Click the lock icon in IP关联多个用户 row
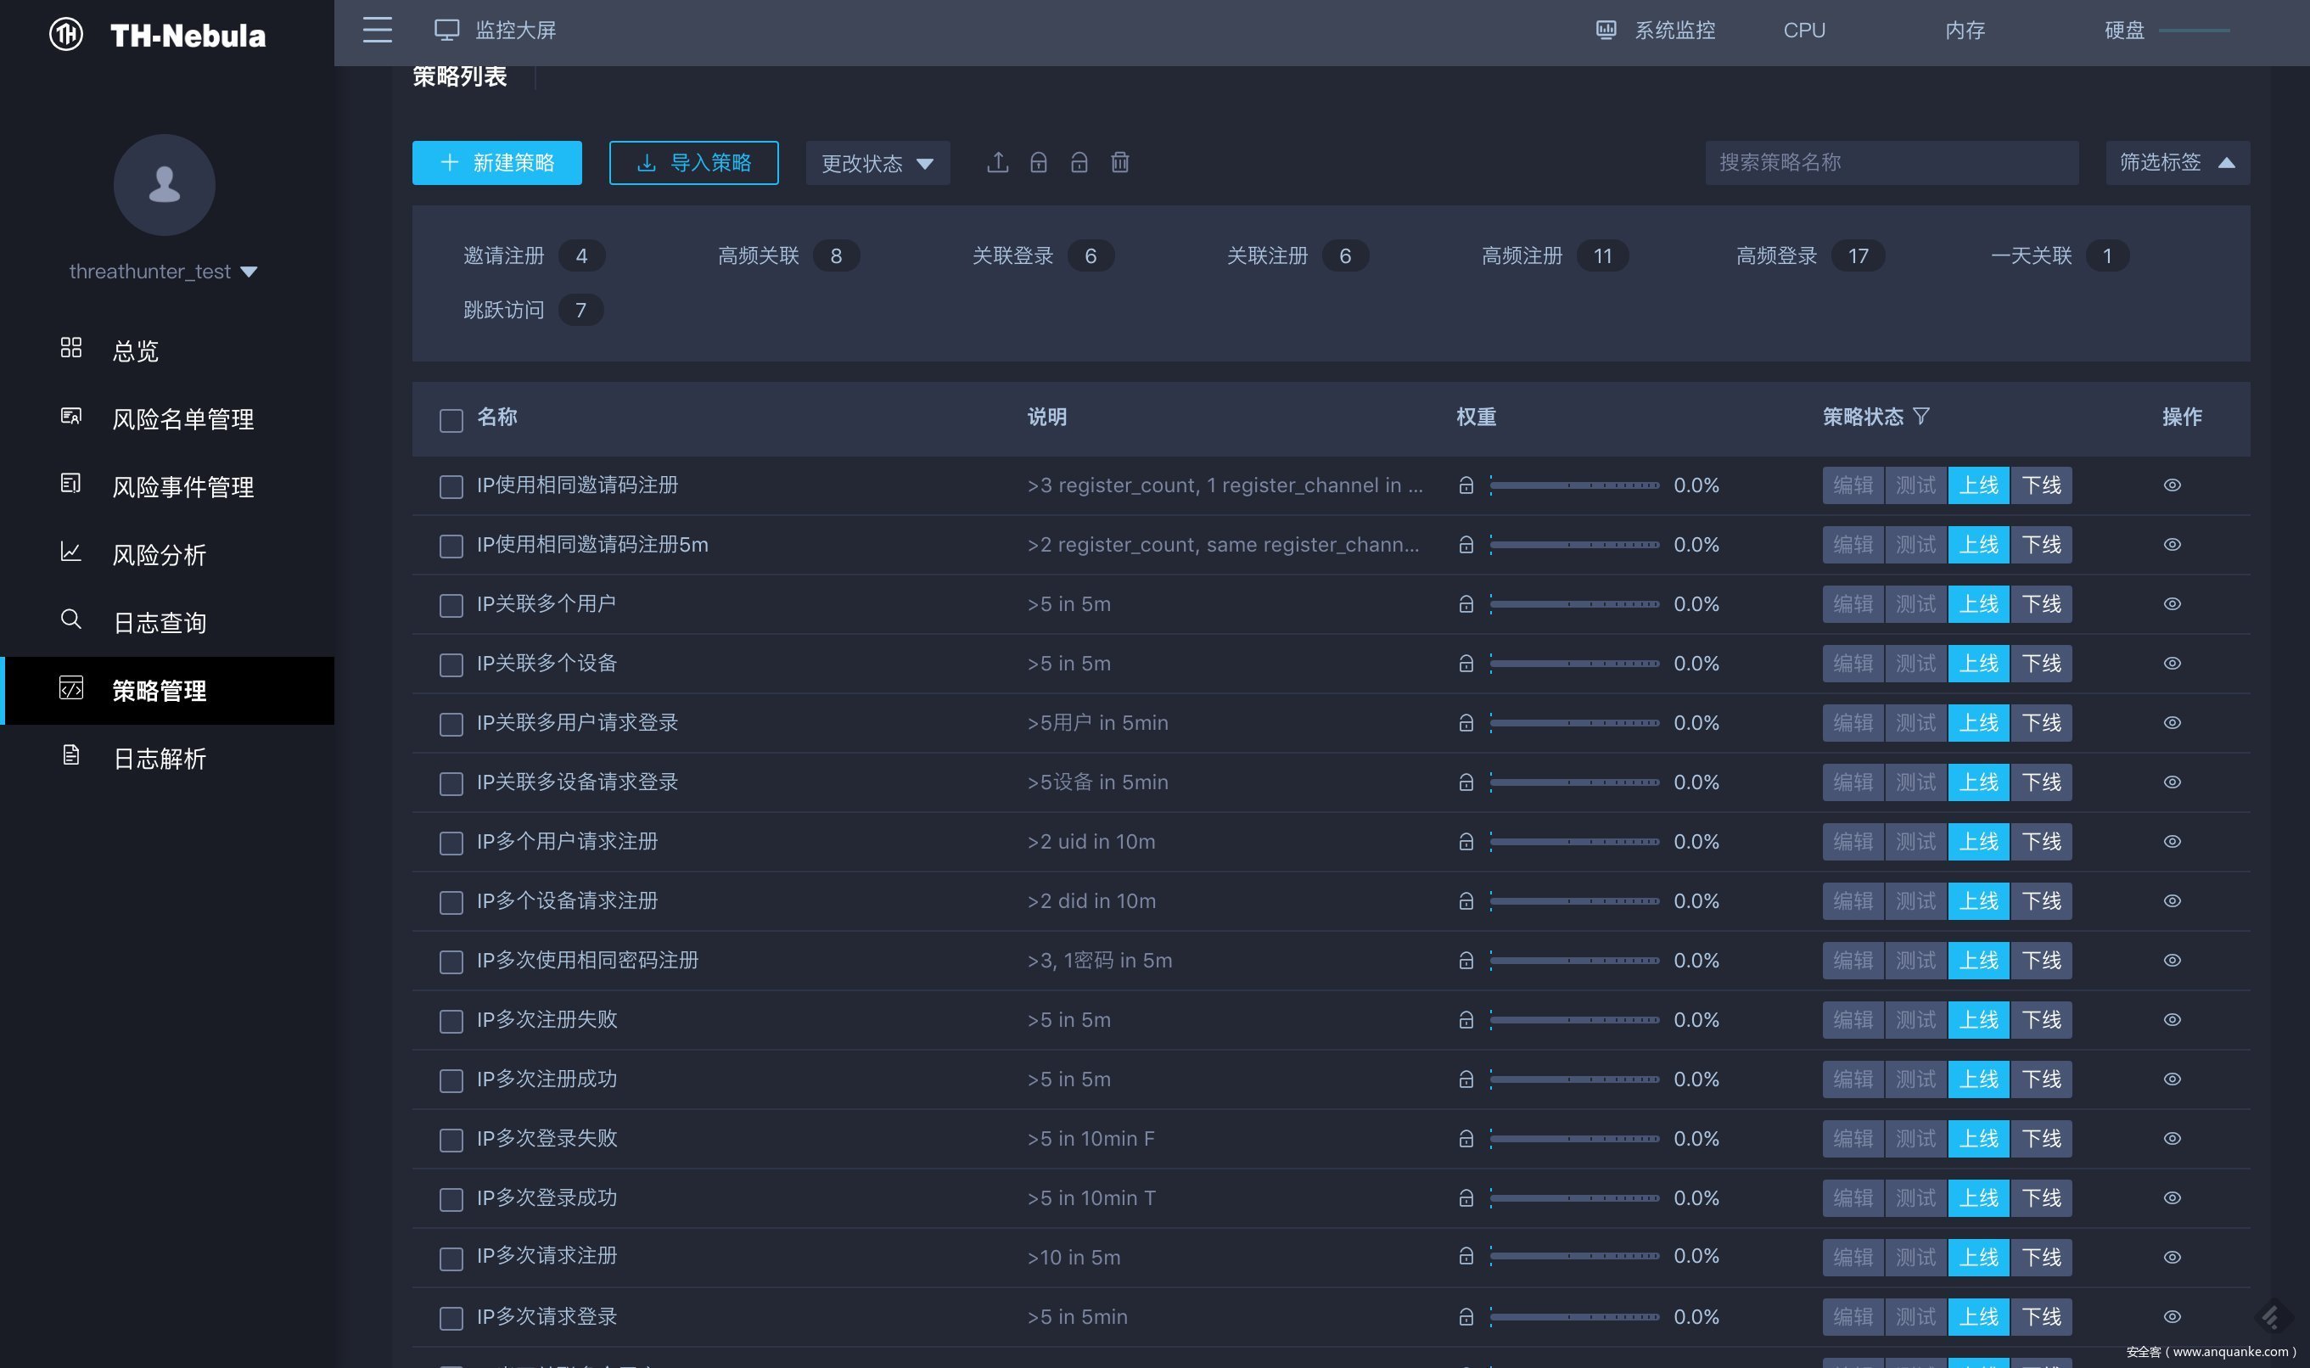Image resolution: width=2310 pixels, height=1368 pixels. [x=1466, y=605]
